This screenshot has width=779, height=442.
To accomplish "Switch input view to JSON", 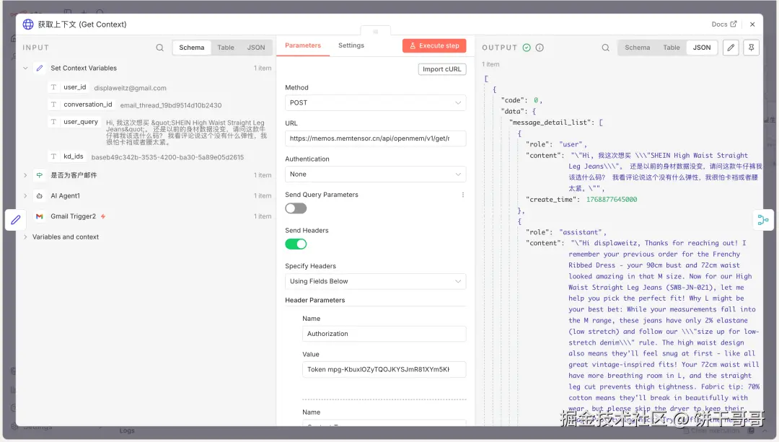I will coord(256,48).
